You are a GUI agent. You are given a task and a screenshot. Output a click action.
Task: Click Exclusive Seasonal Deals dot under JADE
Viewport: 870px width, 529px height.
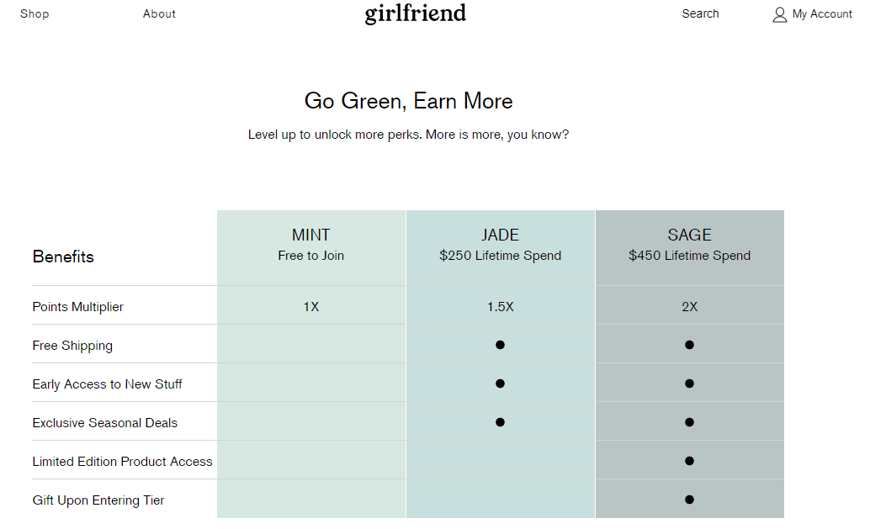click(x=500, y=422)
